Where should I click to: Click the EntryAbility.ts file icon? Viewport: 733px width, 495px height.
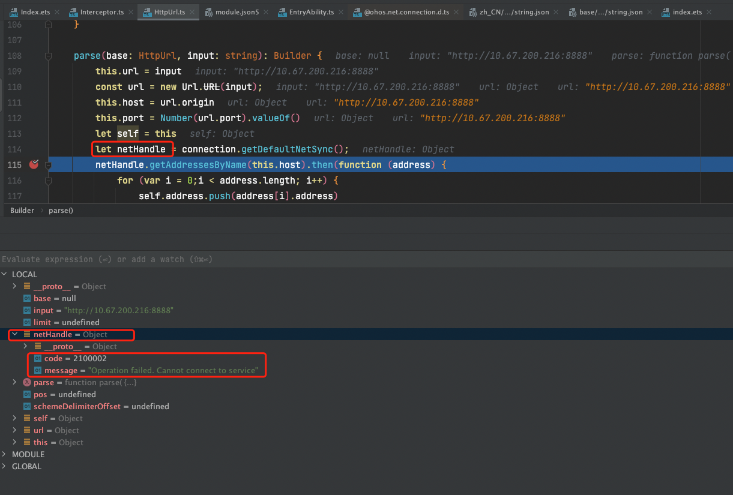click(282, 12)
